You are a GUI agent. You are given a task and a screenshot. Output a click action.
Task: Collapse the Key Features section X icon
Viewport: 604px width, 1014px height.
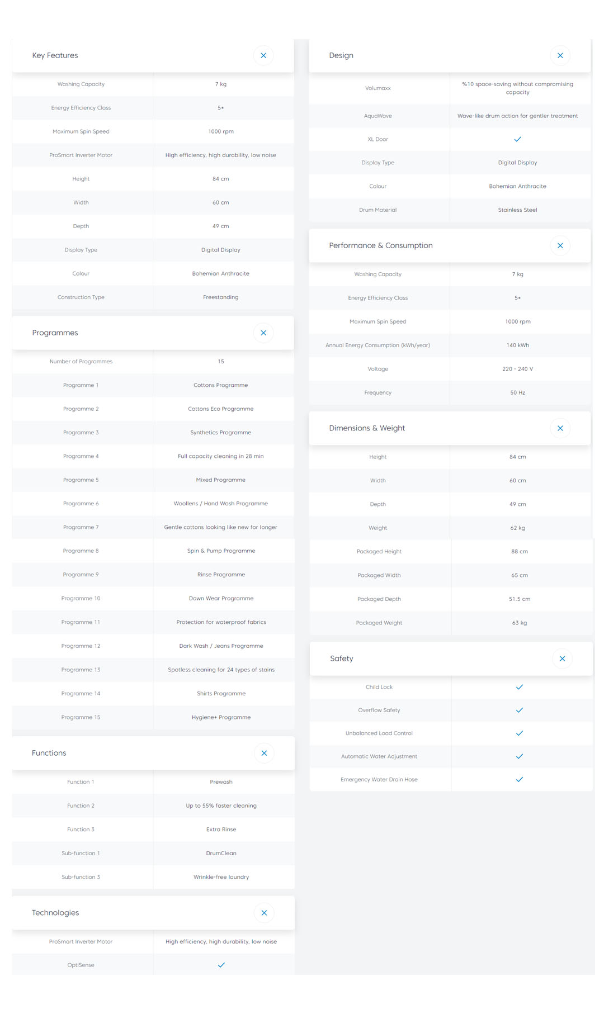pos(263,55)
